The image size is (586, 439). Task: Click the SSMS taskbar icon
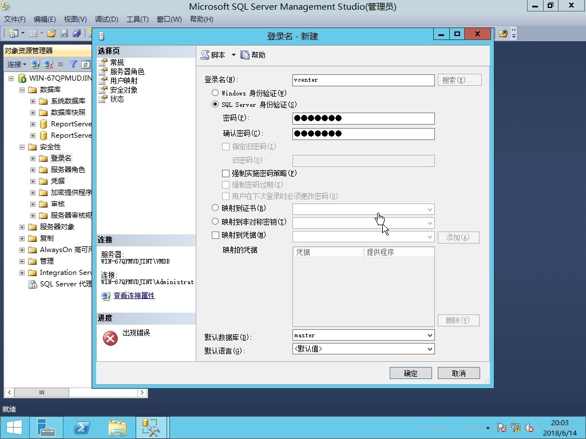151,428
